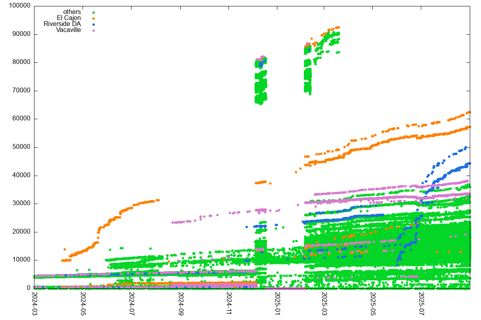
Task: Click the 70000 y-axis tick label
Action: pyautogui.click(x=20, y=91)
